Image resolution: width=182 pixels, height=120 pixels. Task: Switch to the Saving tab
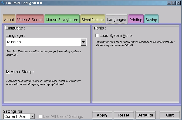coord(151,20)
